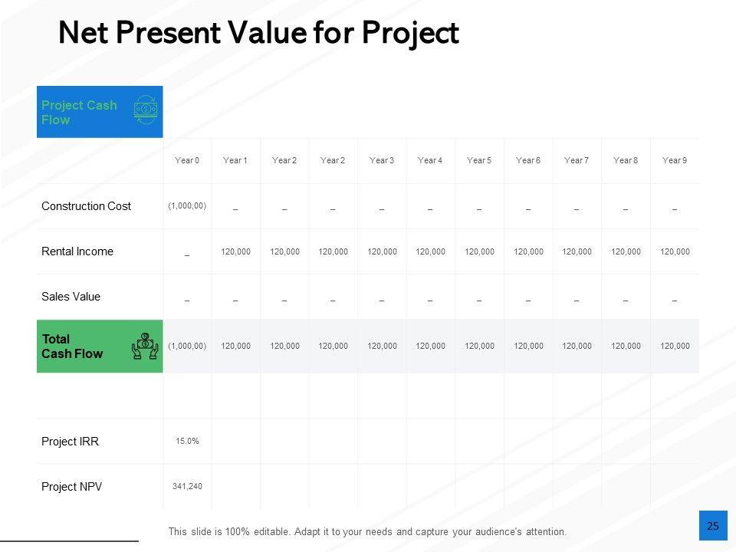
Task: Click the Year 9 column header
Action: [675, 160]
